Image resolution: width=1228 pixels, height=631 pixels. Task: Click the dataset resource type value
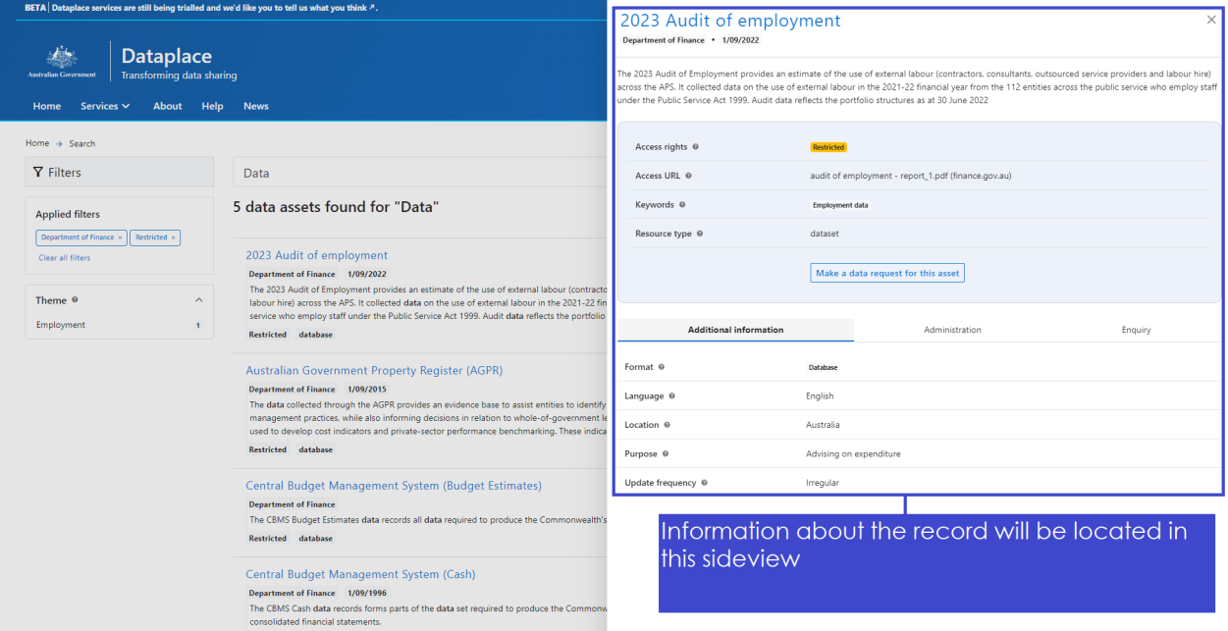point(825,234)
